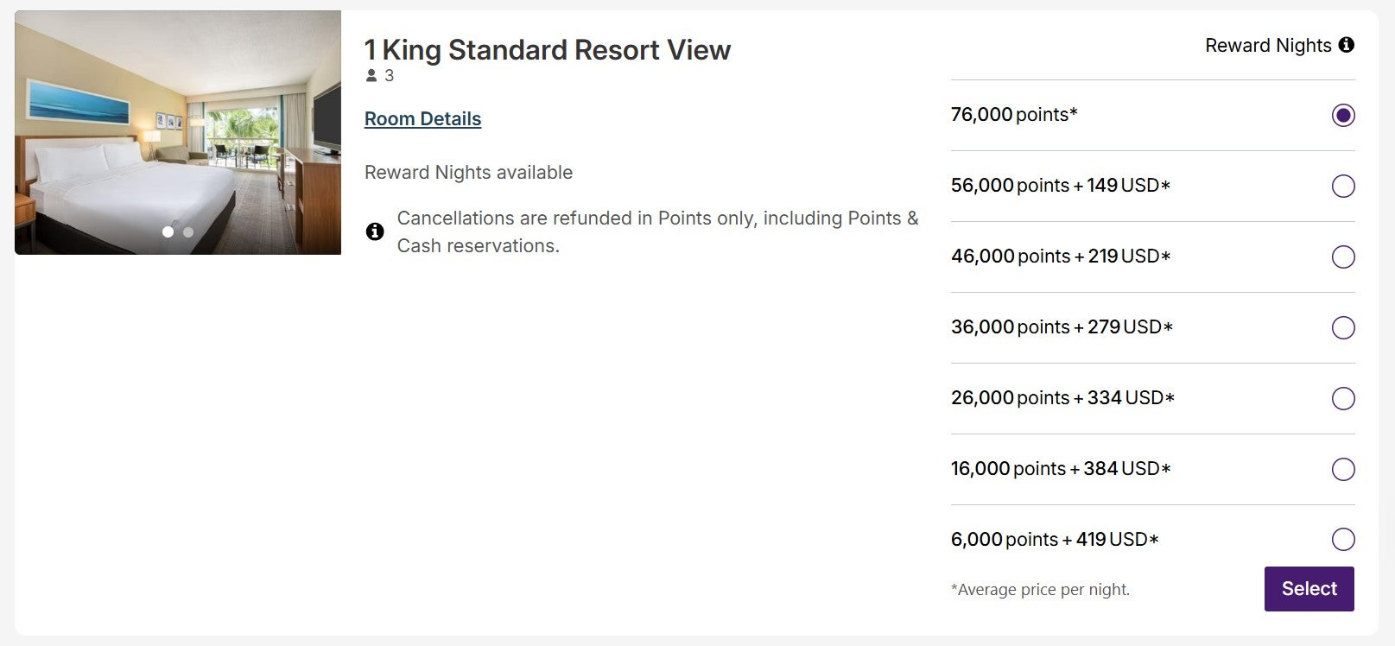Click the cancellation policy info icon

click(x=374, y=231)
